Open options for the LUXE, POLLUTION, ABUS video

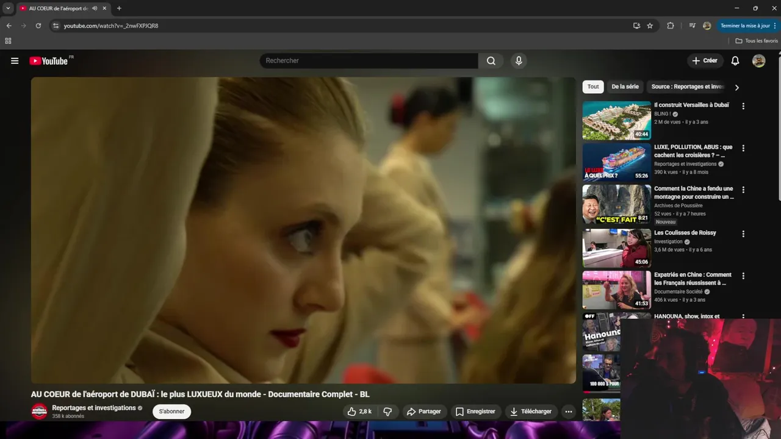pos(743,148)
